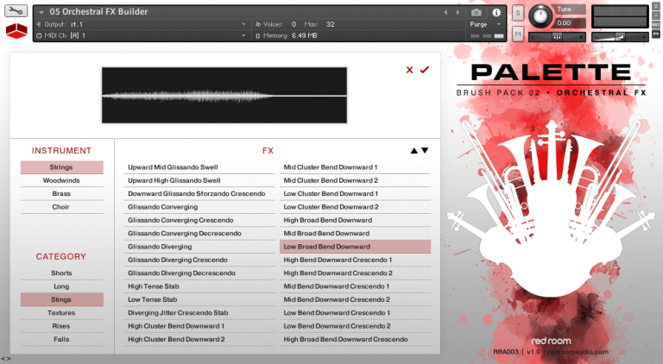Choose the Falls category
The width and height of the screenshot is (663, 364).
[x=62, y=339]
